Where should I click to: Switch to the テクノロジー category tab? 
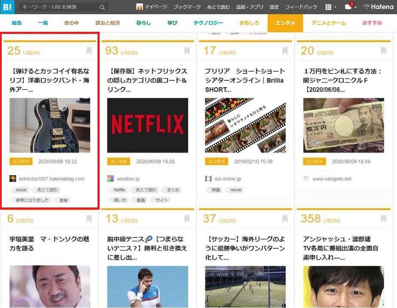[x=208, y=23]
